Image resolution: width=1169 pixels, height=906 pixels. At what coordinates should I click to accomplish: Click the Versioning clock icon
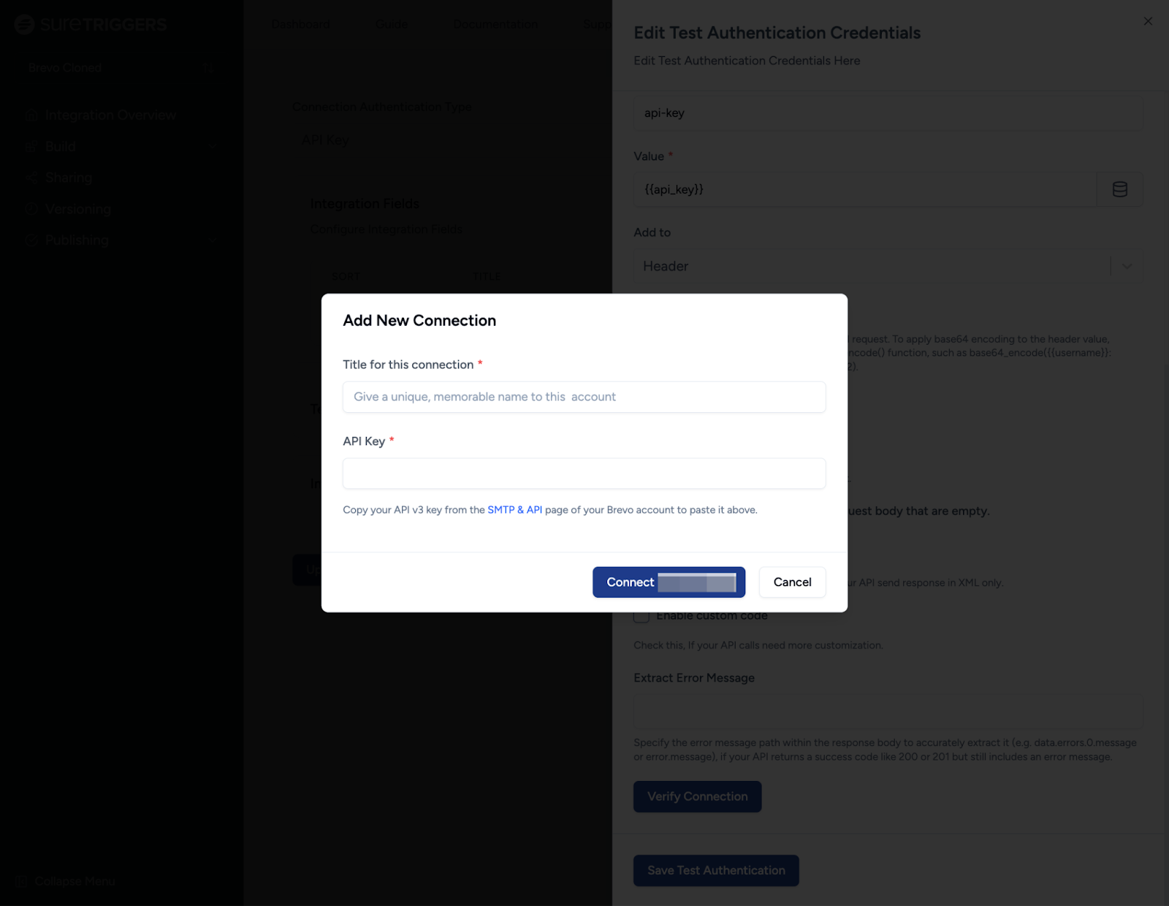31,208
